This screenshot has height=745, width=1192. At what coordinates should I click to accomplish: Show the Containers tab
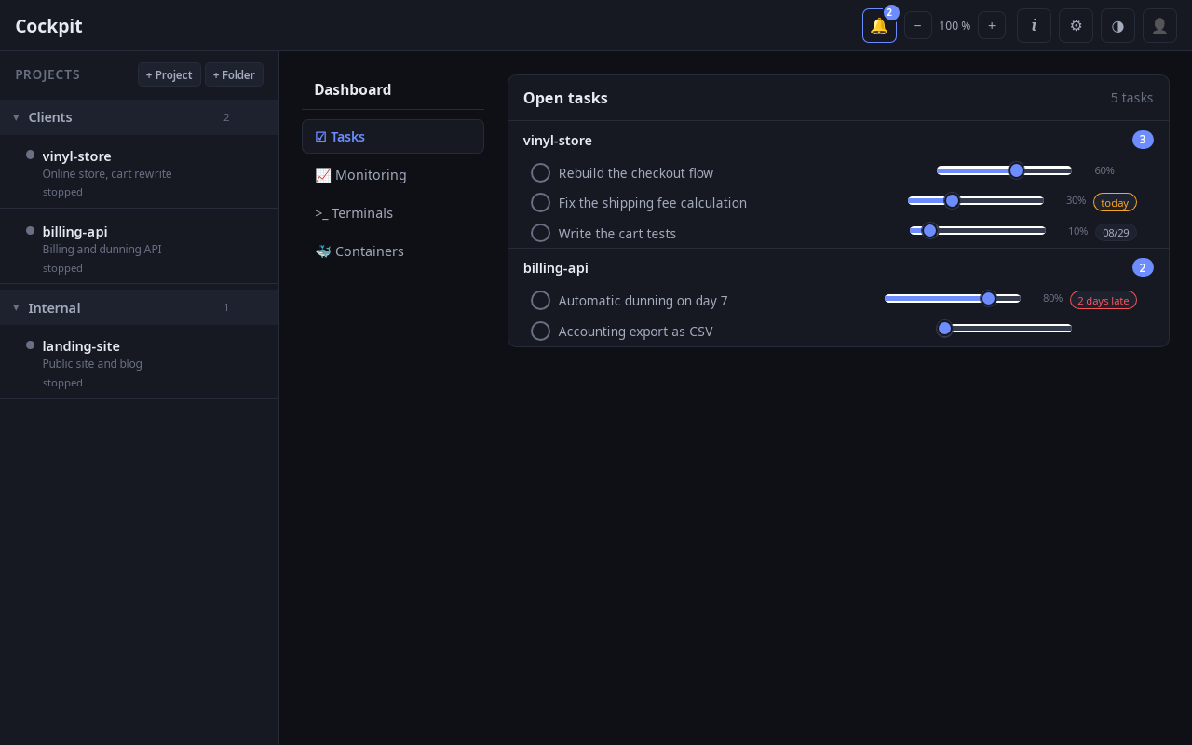click(393, 251)
